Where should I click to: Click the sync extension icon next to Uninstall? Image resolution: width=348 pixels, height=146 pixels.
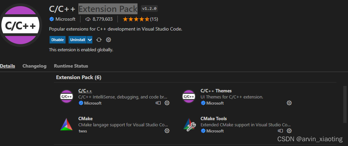(99, 40)
